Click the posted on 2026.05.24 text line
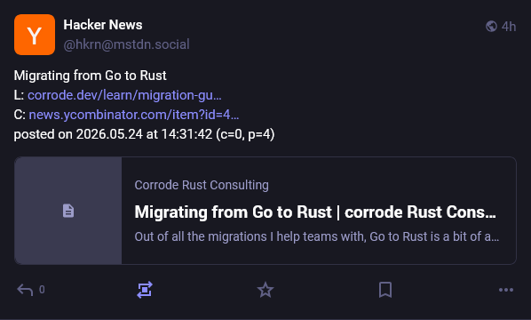531x320 pixels. coord(144,134)
